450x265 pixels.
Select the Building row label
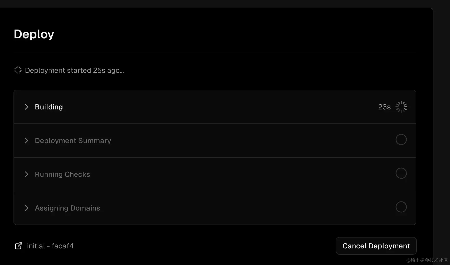point(49,107)
